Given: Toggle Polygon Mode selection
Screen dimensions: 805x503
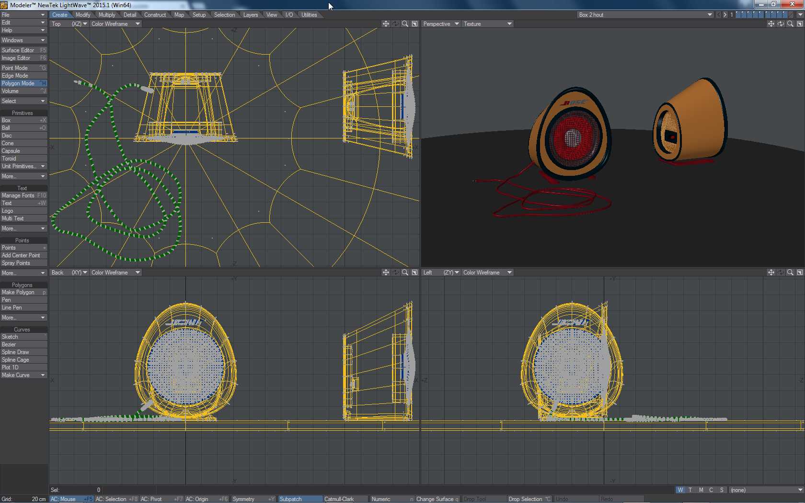Looking at the screenshot, I should coord(23,83).
